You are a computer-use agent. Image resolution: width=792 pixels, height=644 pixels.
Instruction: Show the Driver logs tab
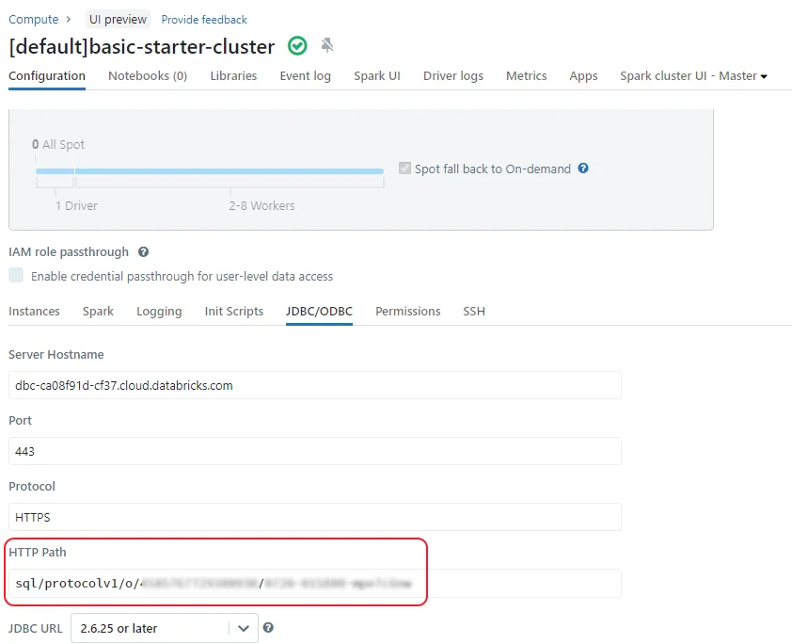click(x=453, y=76)
